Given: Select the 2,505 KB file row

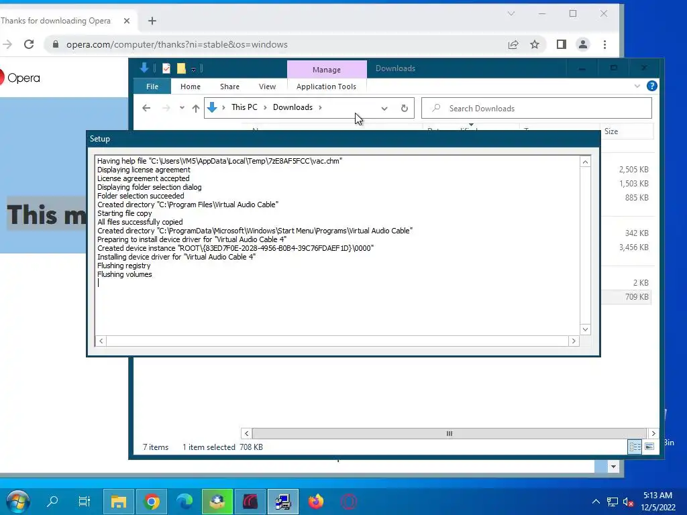Looking at the screenshot, I should click(x=627, y=170).
